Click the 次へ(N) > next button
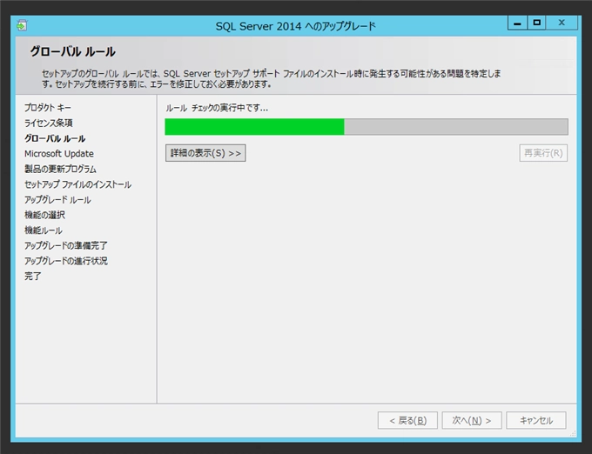592x454 pixels. [x=472, y=420]
